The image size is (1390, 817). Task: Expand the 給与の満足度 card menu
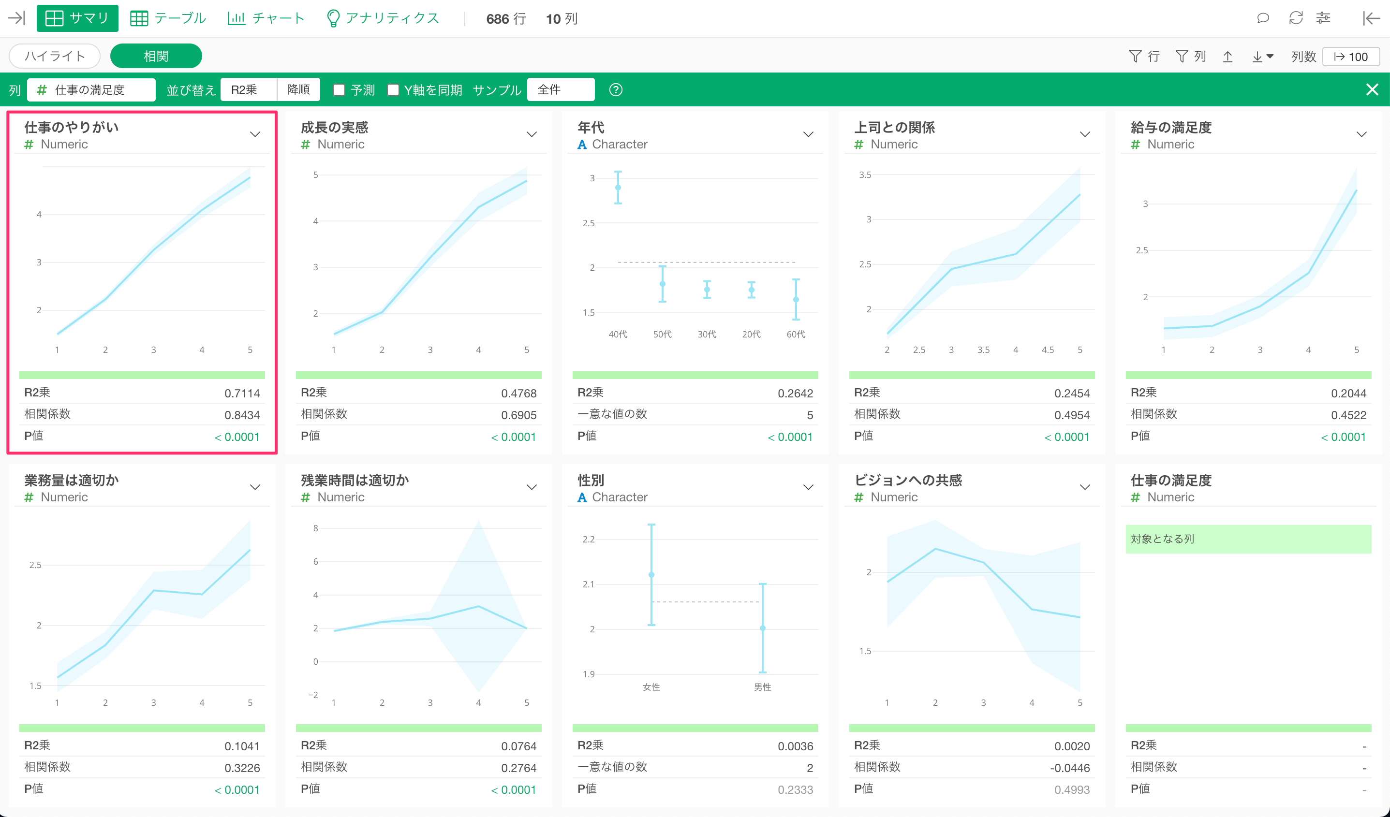(x=1362, y=134)
